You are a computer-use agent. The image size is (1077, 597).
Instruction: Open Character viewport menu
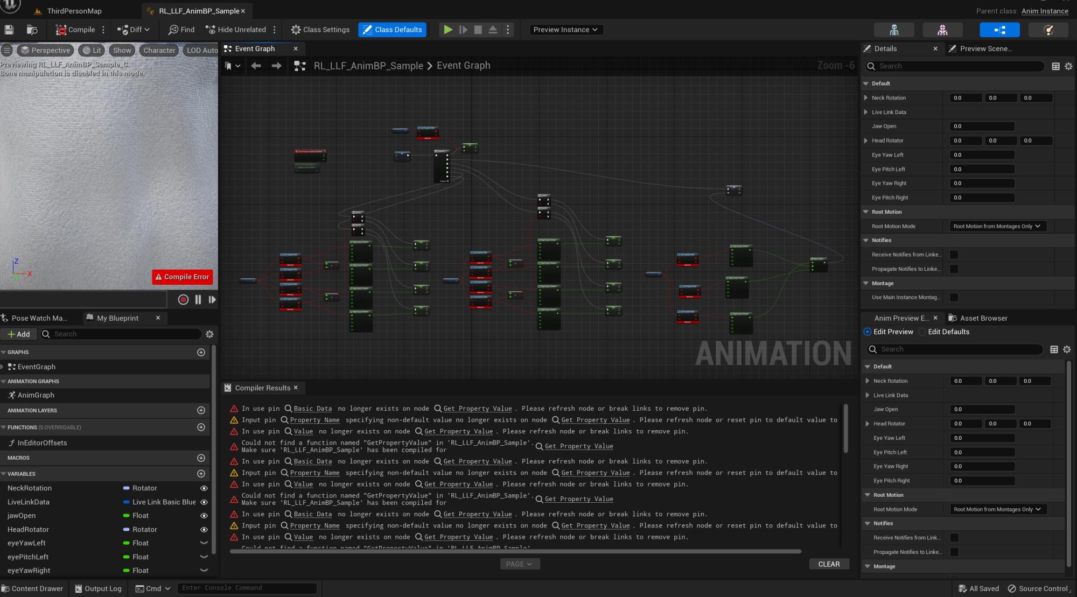point(159,50)
